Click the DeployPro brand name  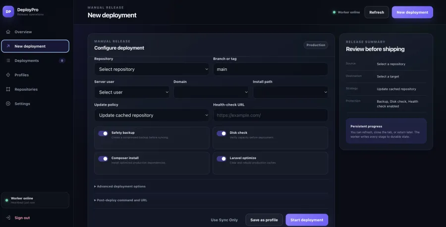coord(28,10)
